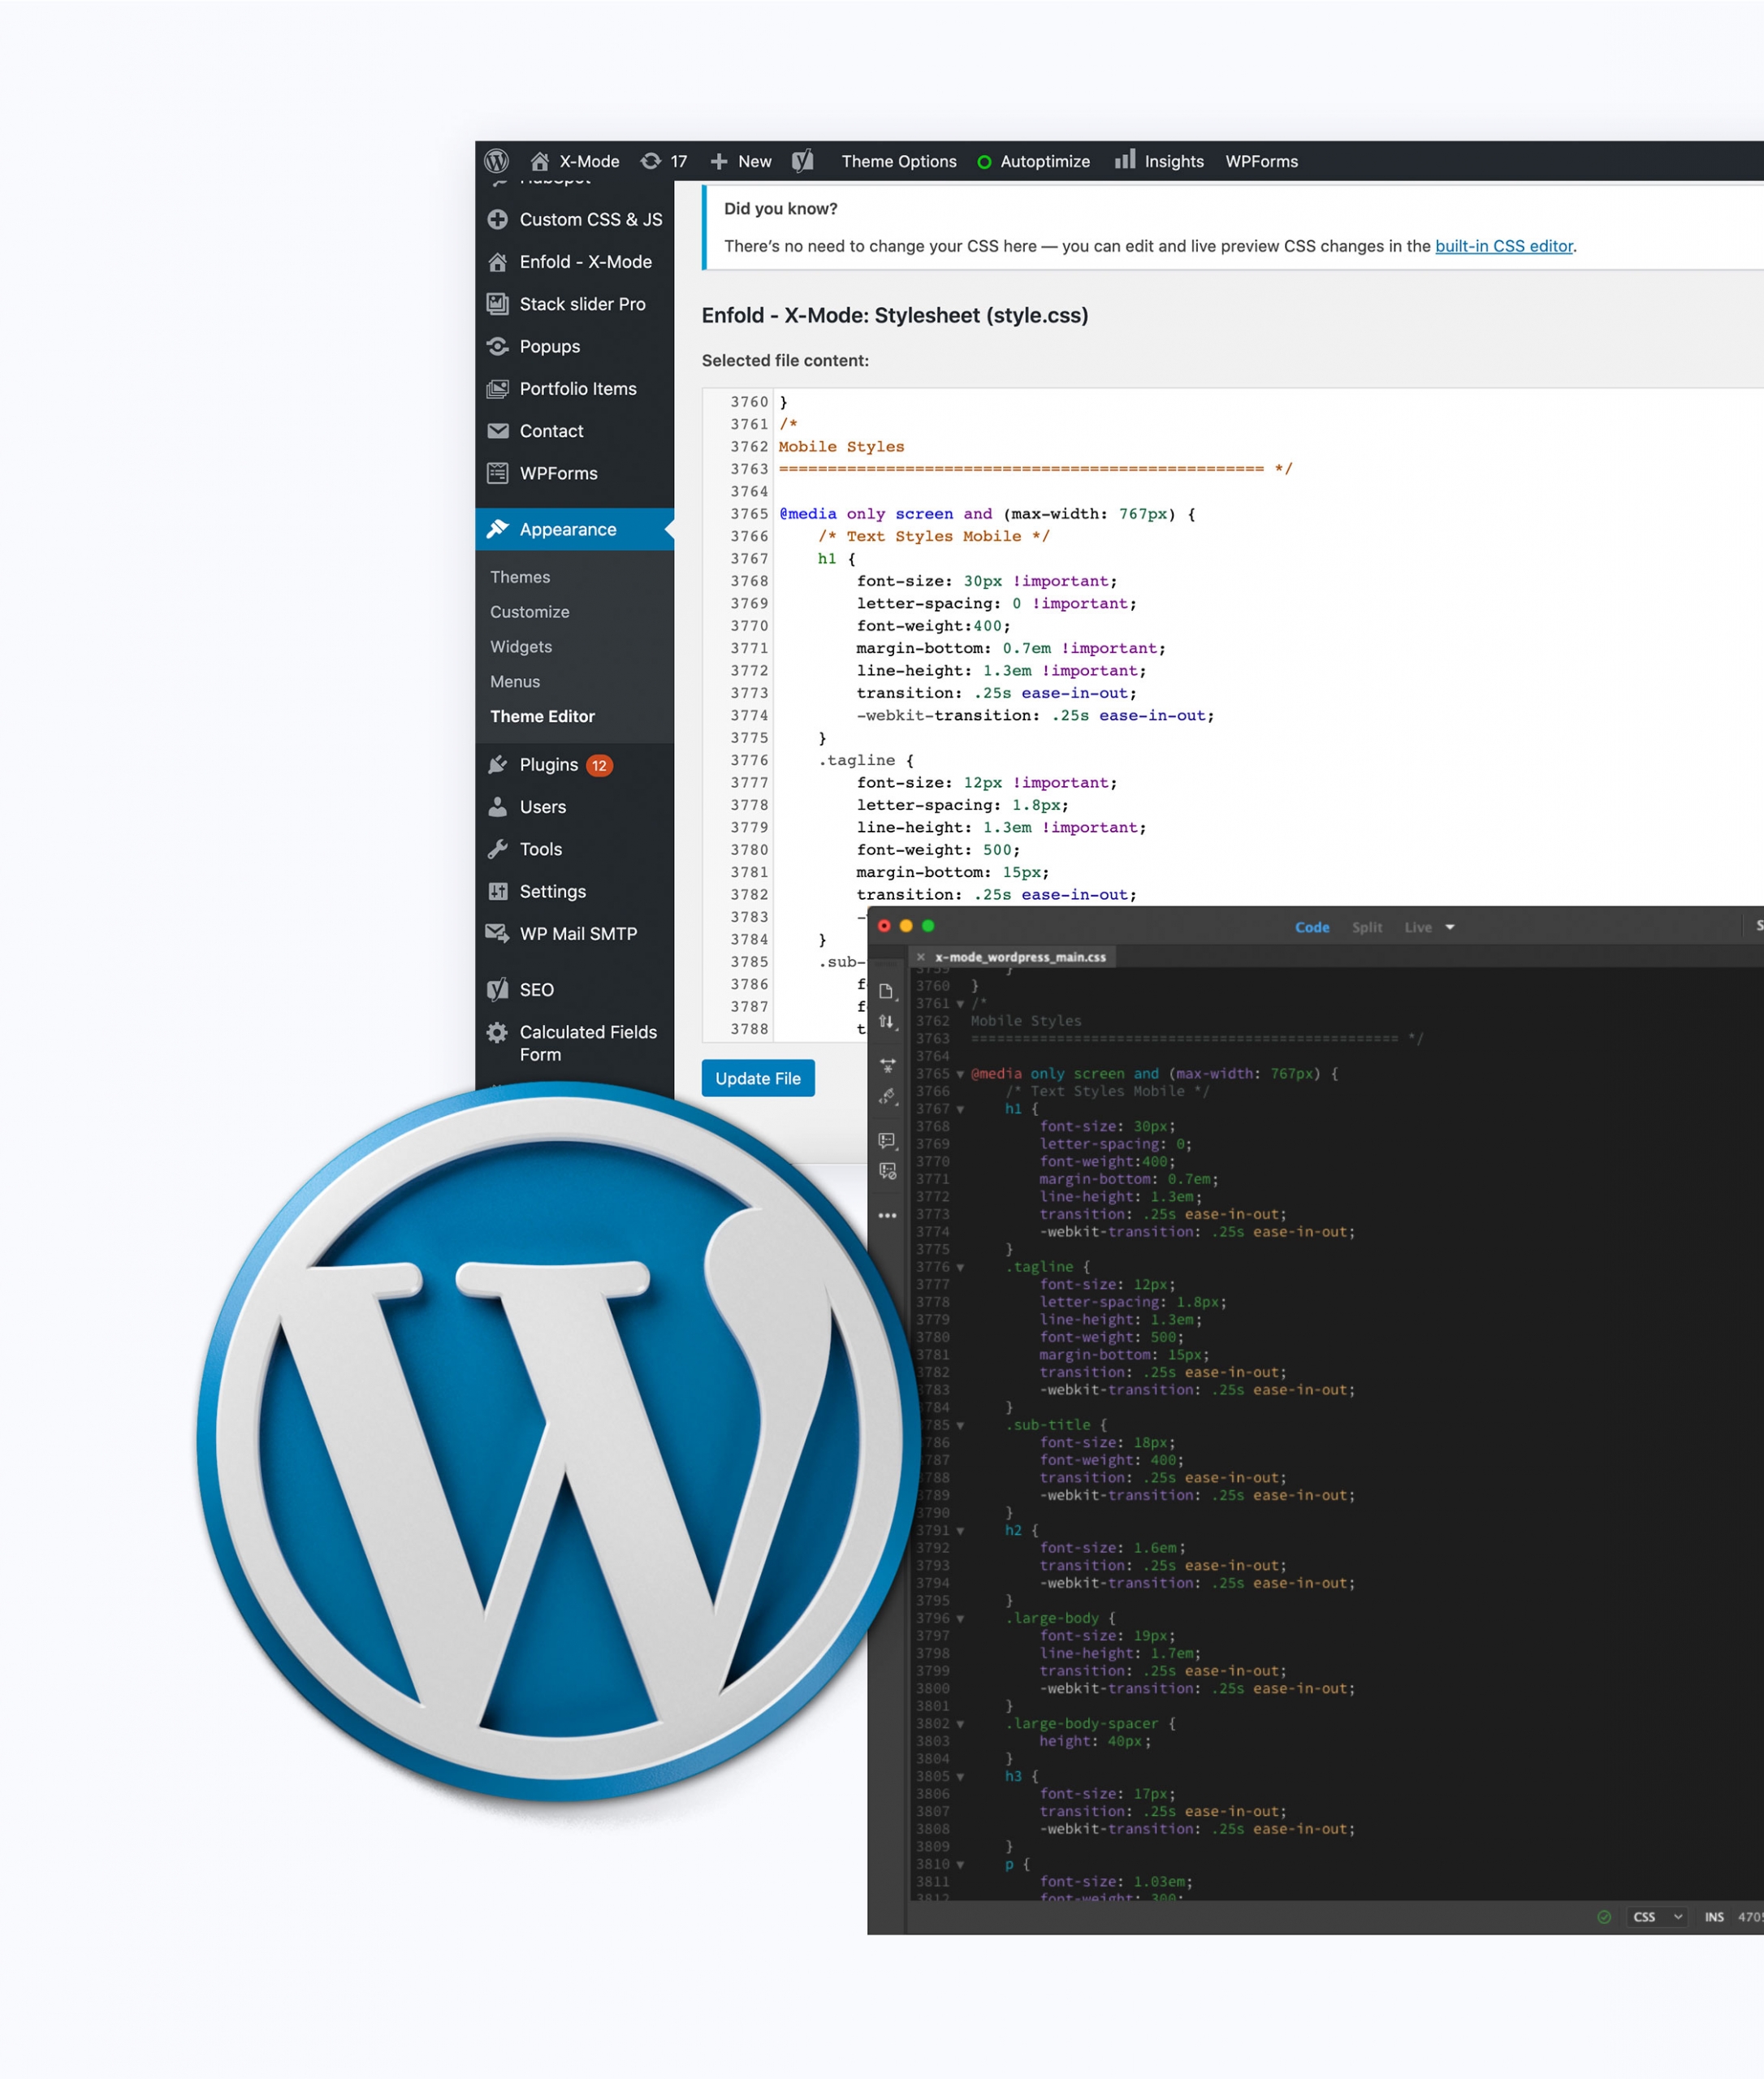Switch to Live view
1764x2079 pixels.
[x=1418, y=927]
